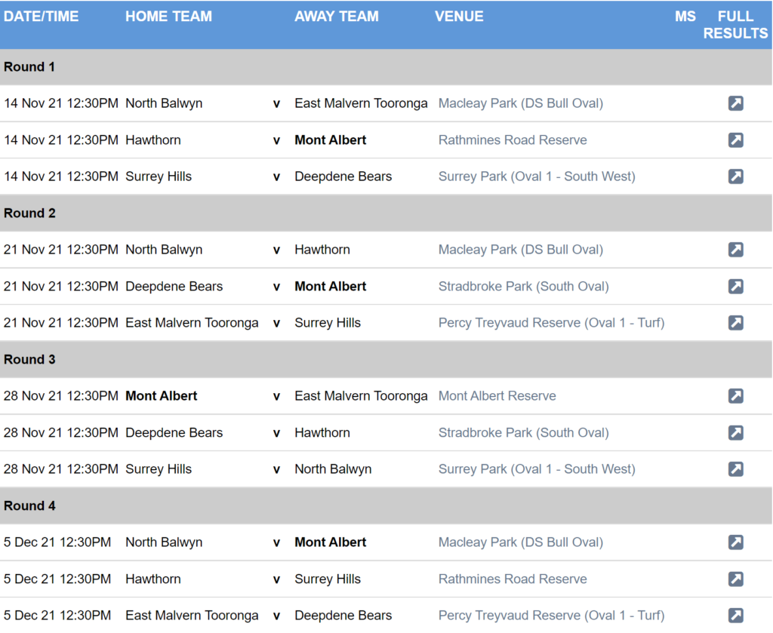Screen dimensions: 773x633
Task: View full results for North Balwyn v Hawthorn
Action: (x=735, y=250)
